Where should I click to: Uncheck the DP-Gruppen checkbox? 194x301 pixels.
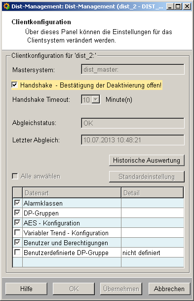click(x=17, y=213)
